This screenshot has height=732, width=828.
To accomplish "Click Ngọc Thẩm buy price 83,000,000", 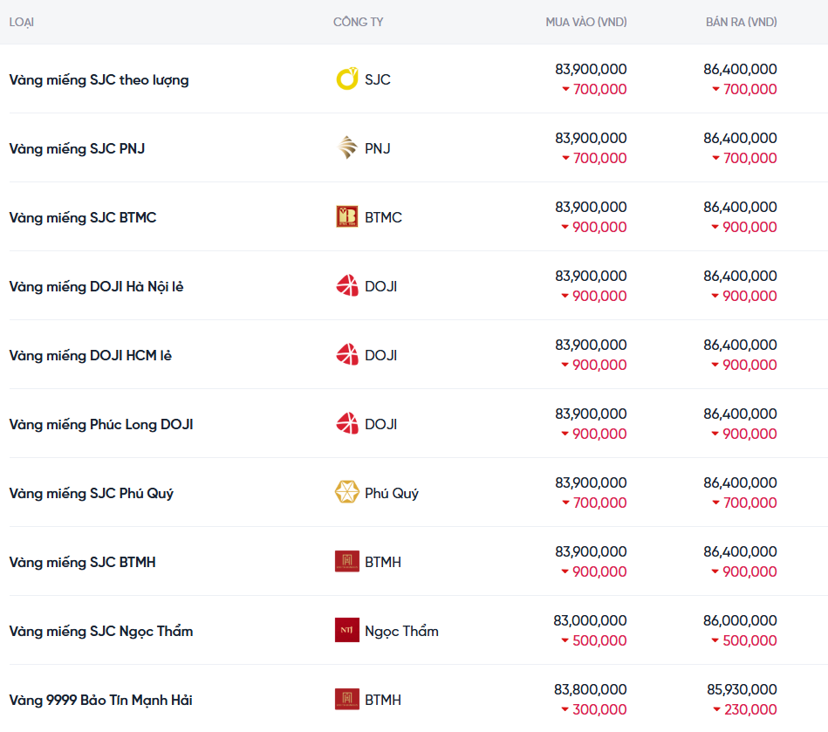I will click(x=590, y=621).
